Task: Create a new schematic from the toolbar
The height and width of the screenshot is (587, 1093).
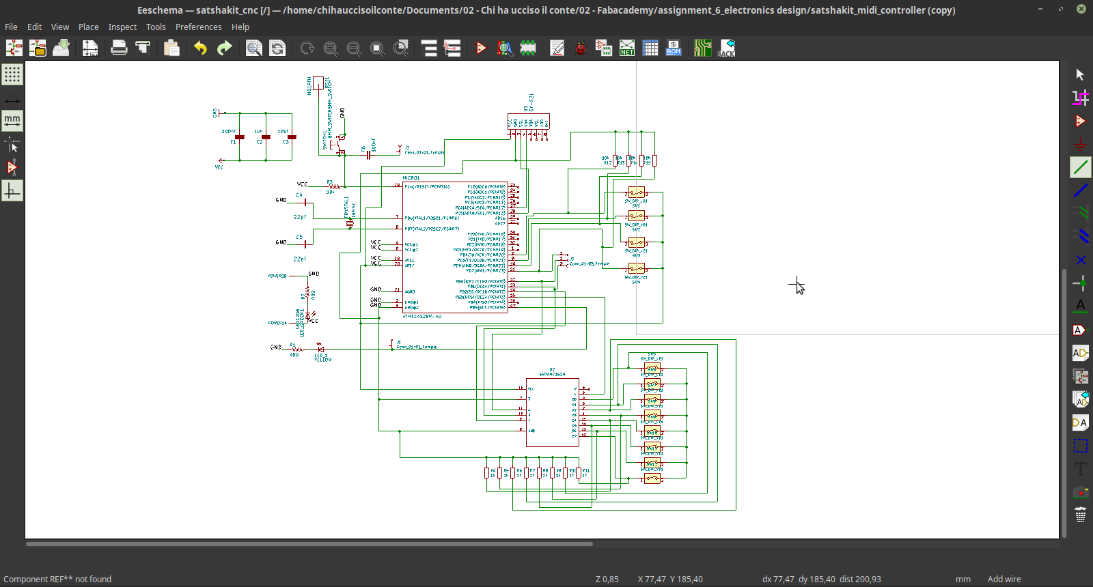Action: (x=14, y=48)
